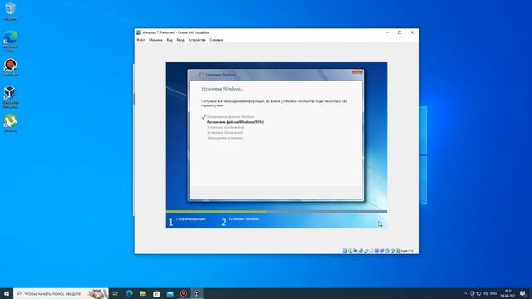
Task: Open Task View from the taskbar
Action: [x=116, y=293]
